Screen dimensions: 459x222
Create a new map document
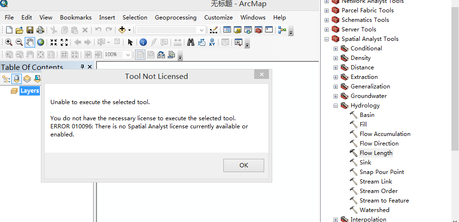point(10,30)
